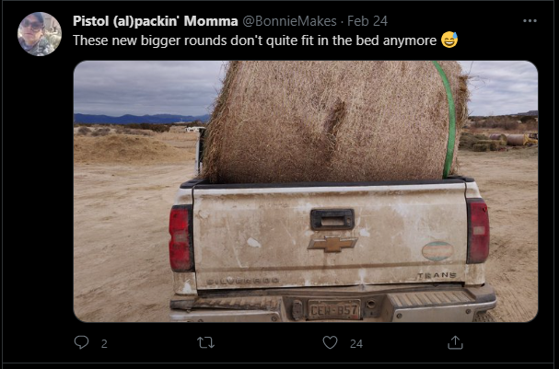The image size is (559, 369).
Task: Click the oval flag sticker on the tailgate
Action: pyautogui.click(x=437, y=251)
